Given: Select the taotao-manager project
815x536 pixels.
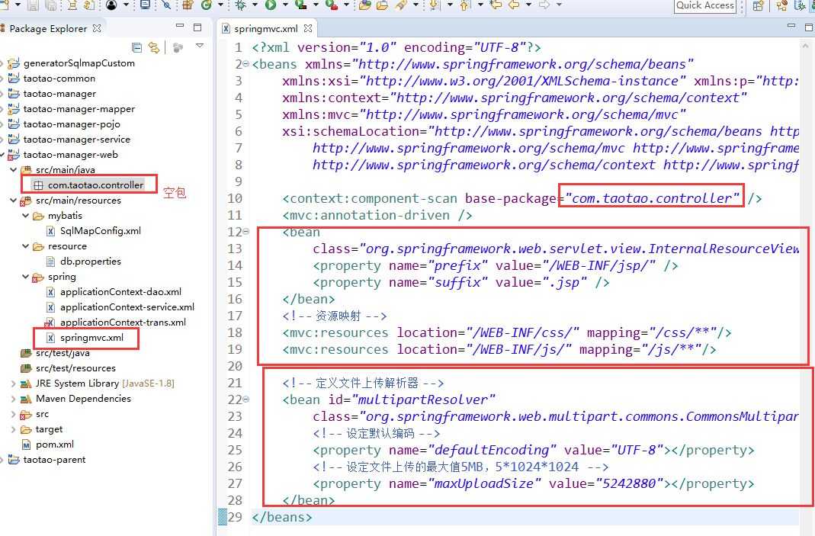Looking at the screenshot, I should (59, 94).
